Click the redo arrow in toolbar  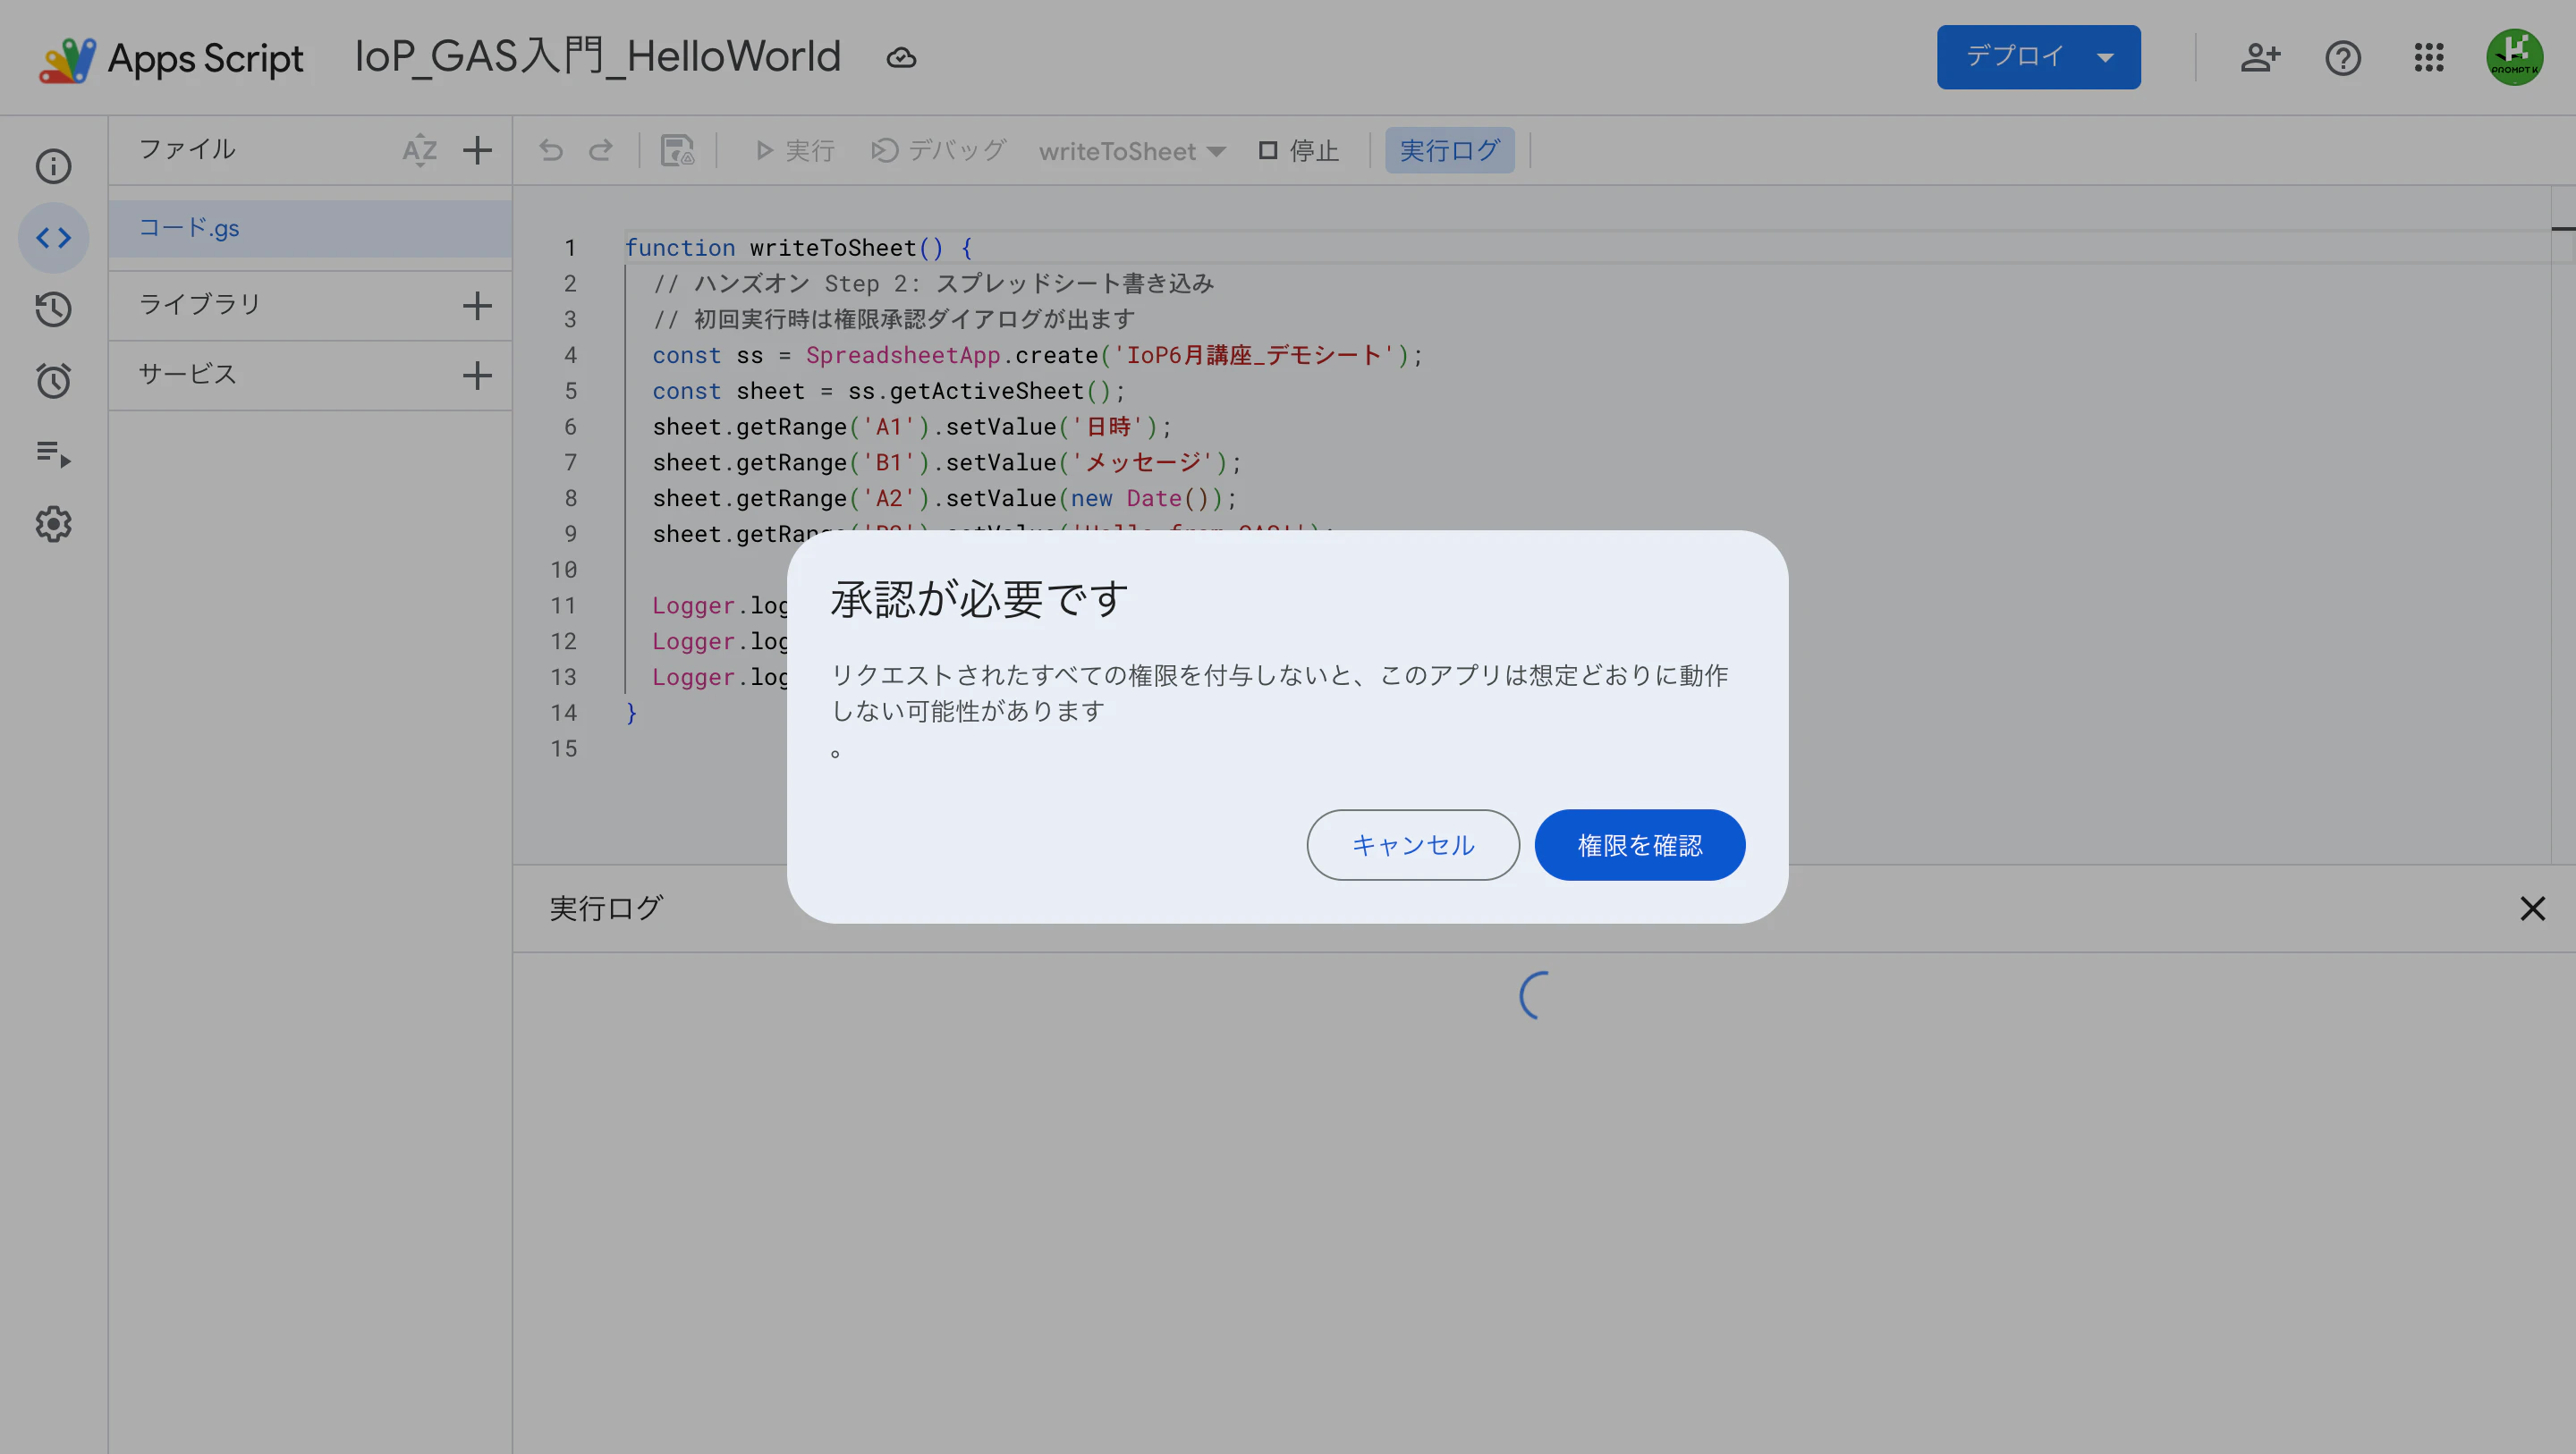coord(601,150)
